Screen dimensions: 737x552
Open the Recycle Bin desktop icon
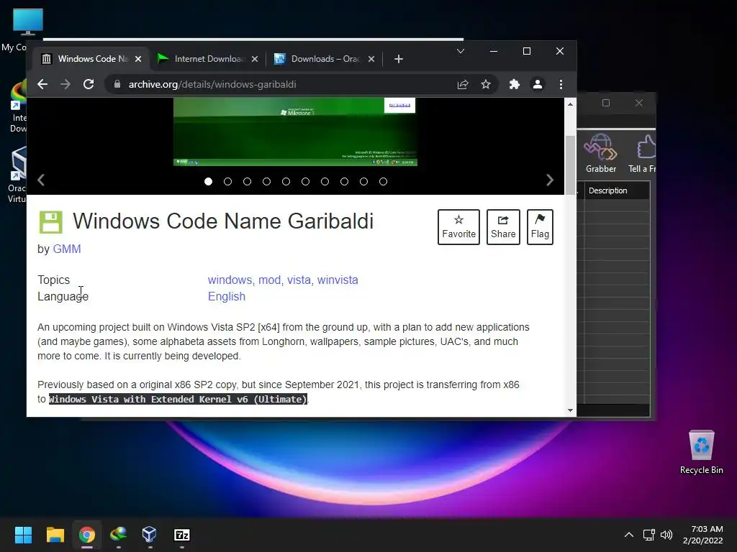(x=701, y=452)
